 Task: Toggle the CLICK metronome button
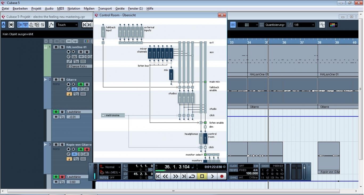(234, 166)
